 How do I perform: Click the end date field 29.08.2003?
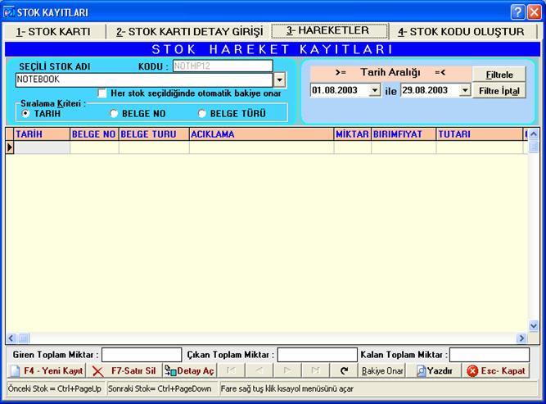pyautogui.click(x=430, y=91)
